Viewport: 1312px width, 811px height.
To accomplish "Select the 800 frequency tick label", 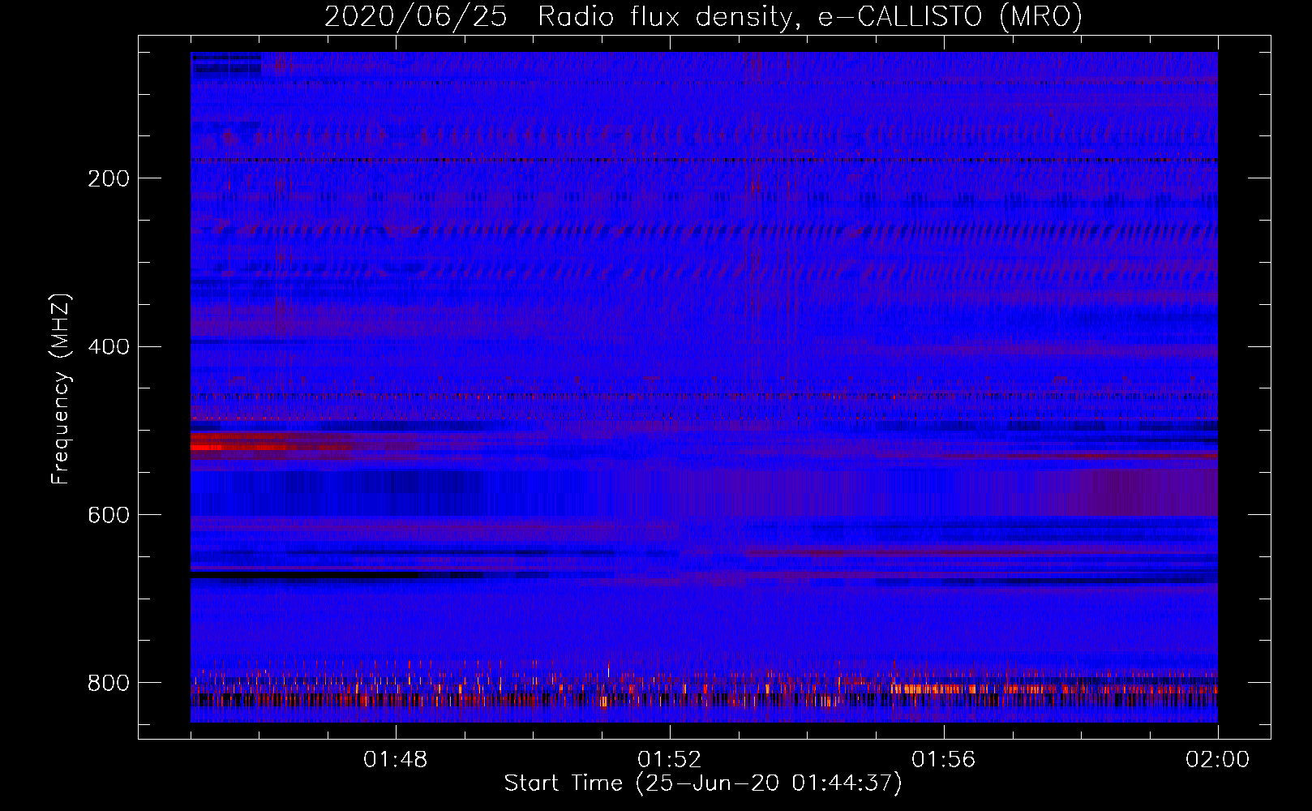I will (109, 683).
